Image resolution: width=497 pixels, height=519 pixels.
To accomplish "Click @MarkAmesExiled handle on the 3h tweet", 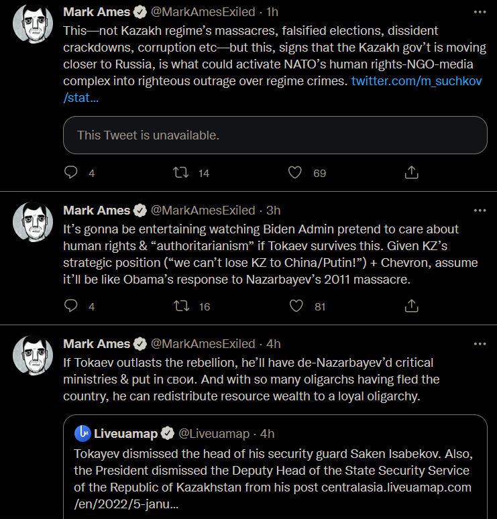I will [203, 211].
